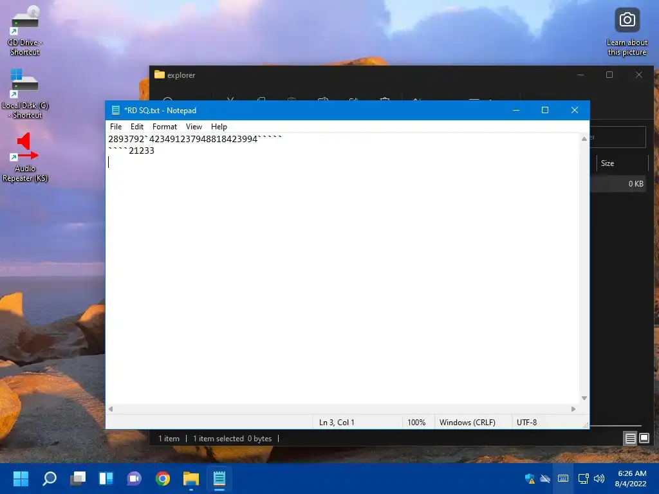659x494 pixels.
Task: Click the 'Learn about this picture' icon
Action: tap(627, 32)
